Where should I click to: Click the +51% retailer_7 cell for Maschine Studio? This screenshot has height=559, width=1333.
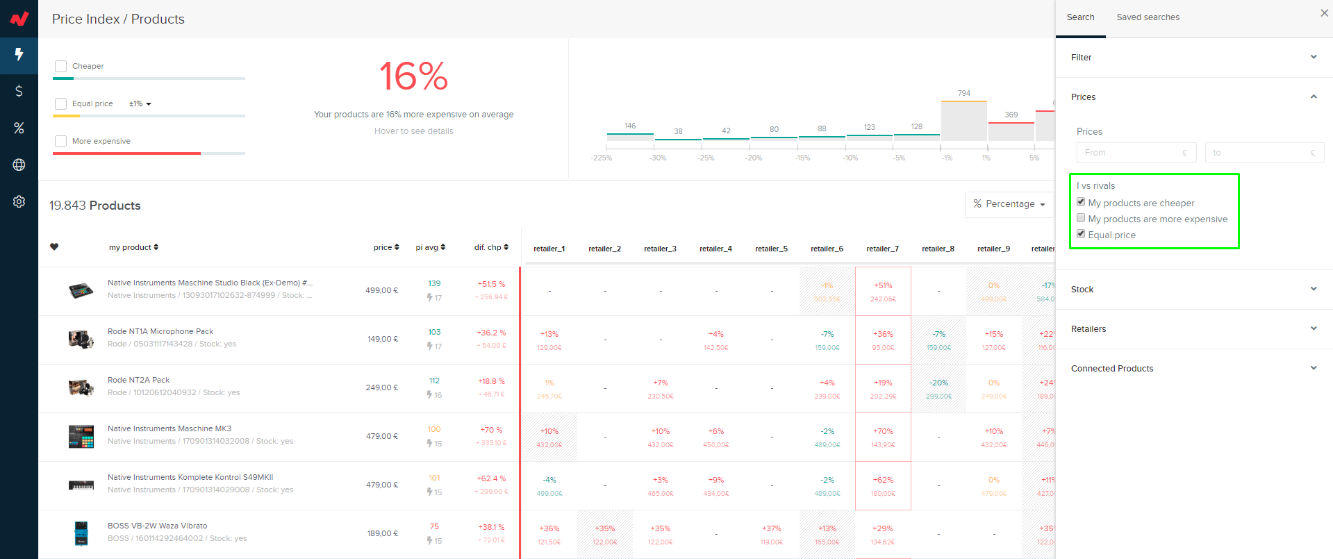click(883, 292)
